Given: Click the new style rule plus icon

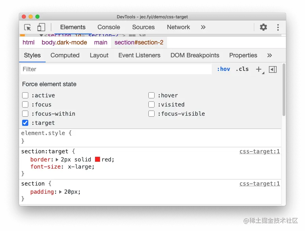Looking at the screenshot, I should coord(259,69).
